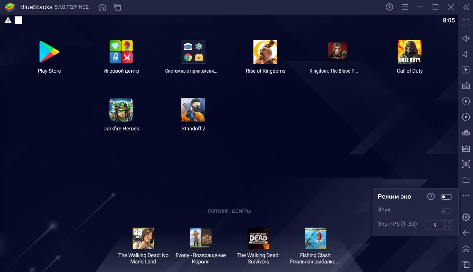Screen dimensions: 473x272
Task: Increase volume using sidebar speaker plus icon
Action: click(x=466, y=38)
